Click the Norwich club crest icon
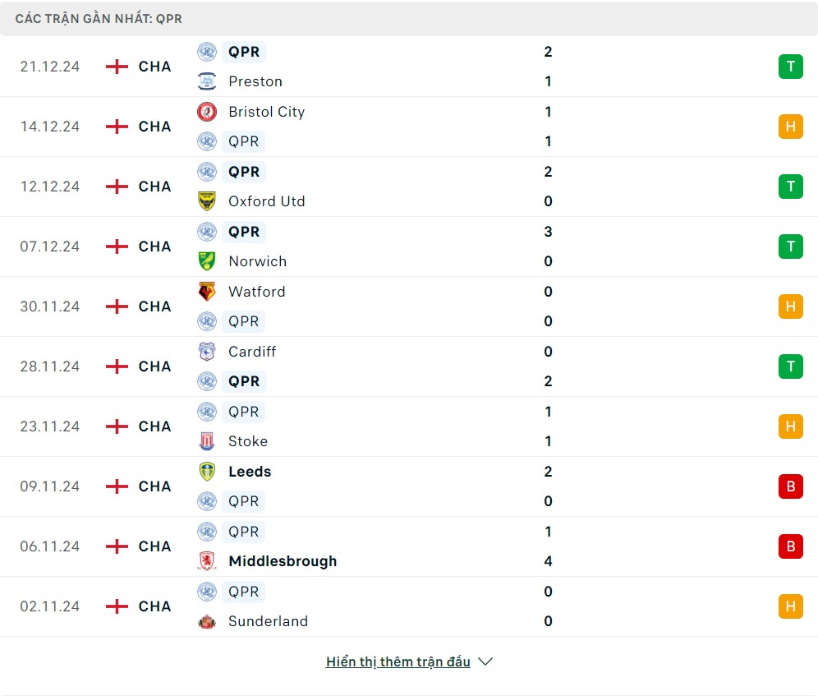 coord(206,261)
